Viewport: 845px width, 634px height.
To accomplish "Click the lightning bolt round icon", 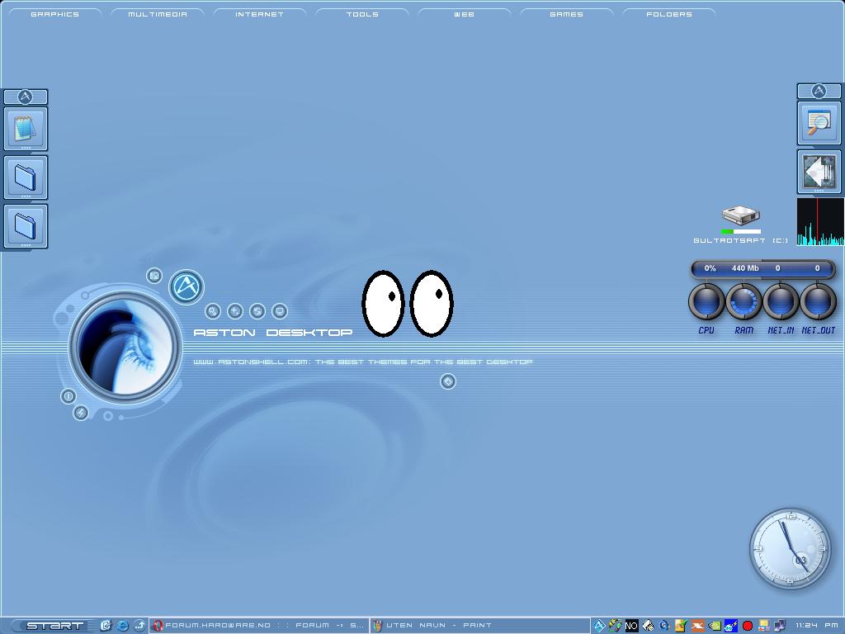I will coord(81,413).
